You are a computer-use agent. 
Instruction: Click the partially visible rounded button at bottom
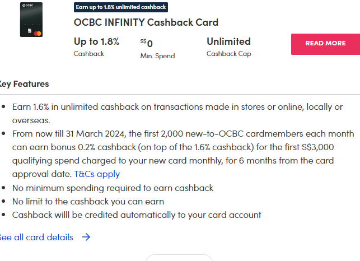pos(179,258)
